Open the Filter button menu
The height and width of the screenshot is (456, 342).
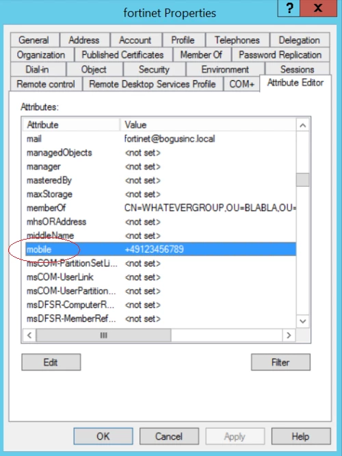[x=280, y=362]
